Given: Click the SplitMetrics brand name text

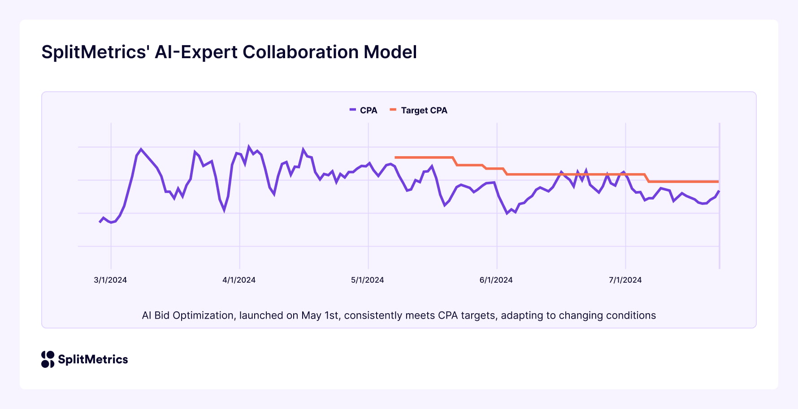Looking at the screenshot, I should pyautogui.click(x=93, y=359).
